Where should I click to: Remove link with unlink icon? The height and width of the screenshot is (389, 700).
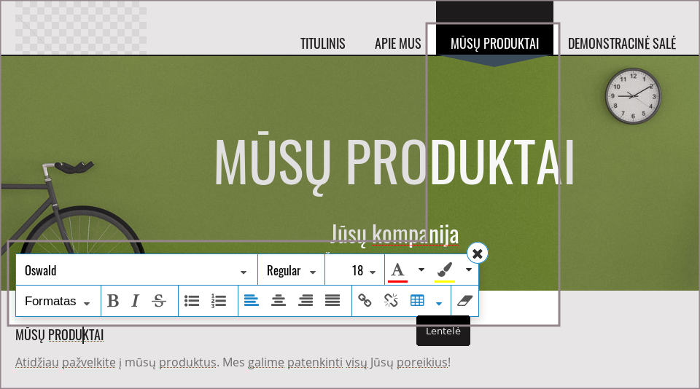point(391,301)
